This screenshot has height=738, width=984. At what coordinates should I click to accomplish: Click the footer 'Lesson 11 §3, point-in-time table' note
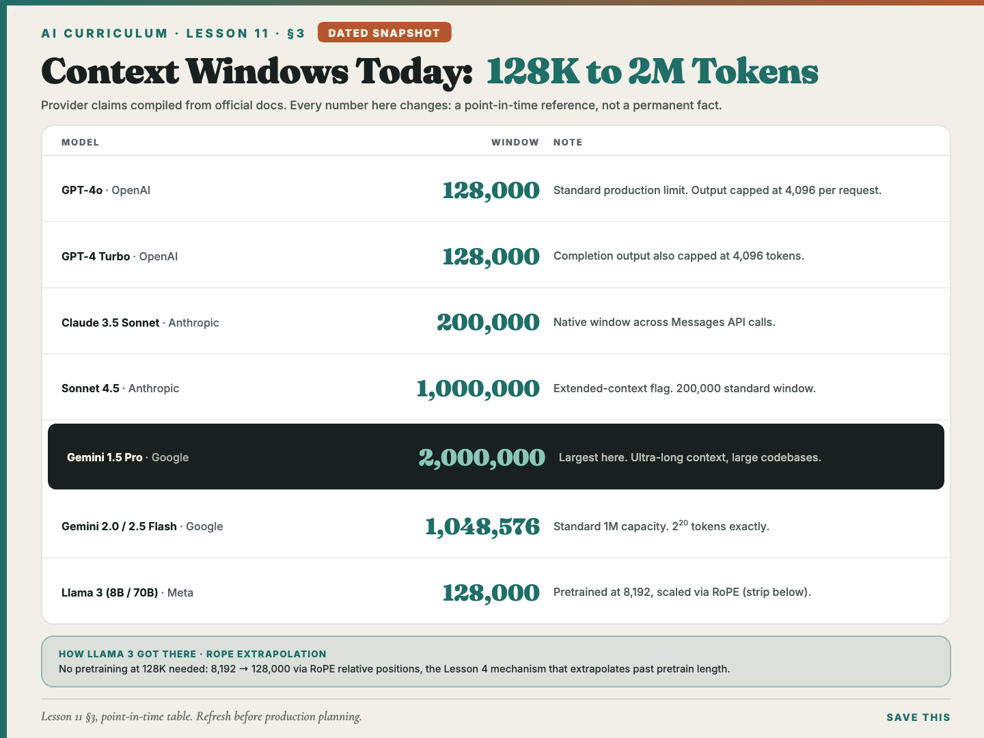(x=202, y=717)
